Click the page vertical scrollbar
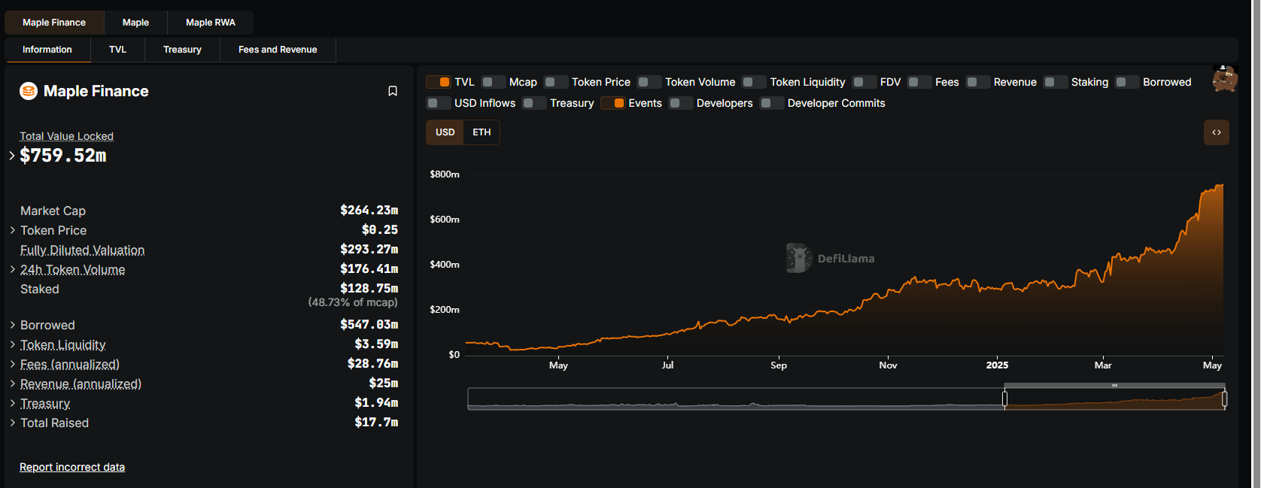 tap(1256, 244)
